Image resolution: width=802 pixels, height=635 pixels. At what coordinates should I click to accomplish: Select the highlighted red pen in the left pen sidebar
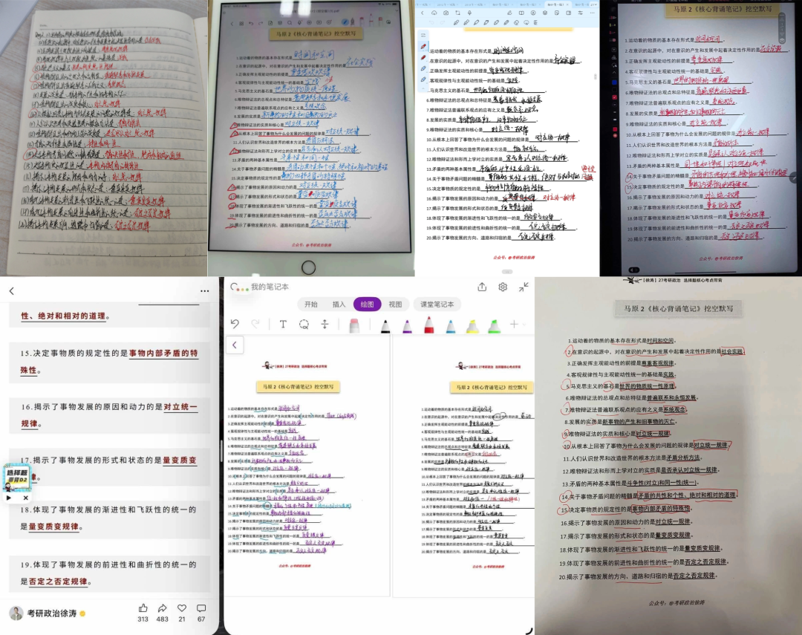(x=423, y=47)
